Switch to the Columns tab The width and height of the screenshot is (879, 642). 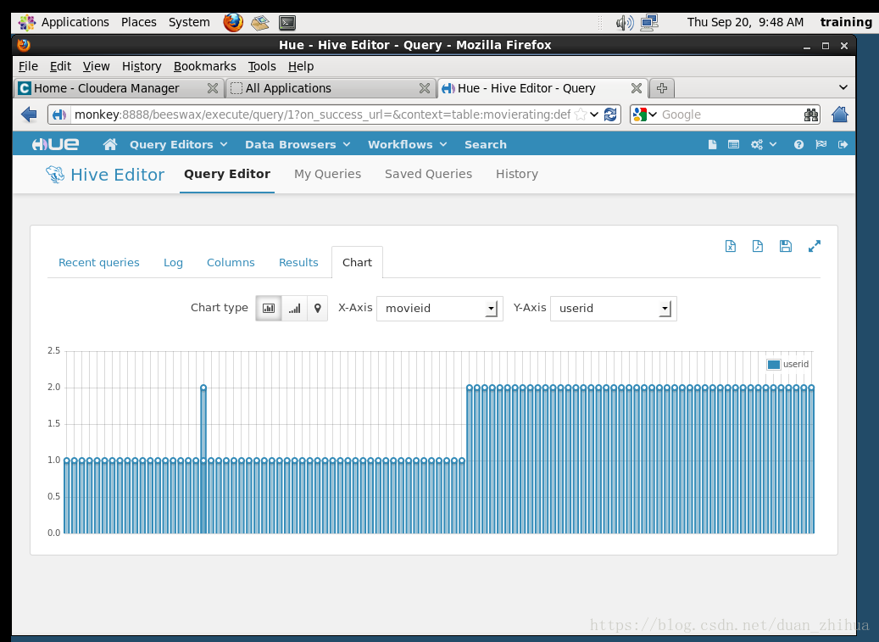[x=231, y=262]
